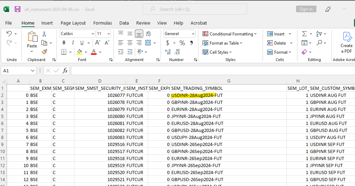Click Sort and Filter icon

(319, 34)
